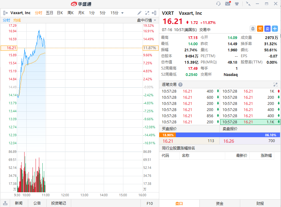281x207 pixels.
Task: Collapse the right quote panel
Action: (x=154, y=13)
